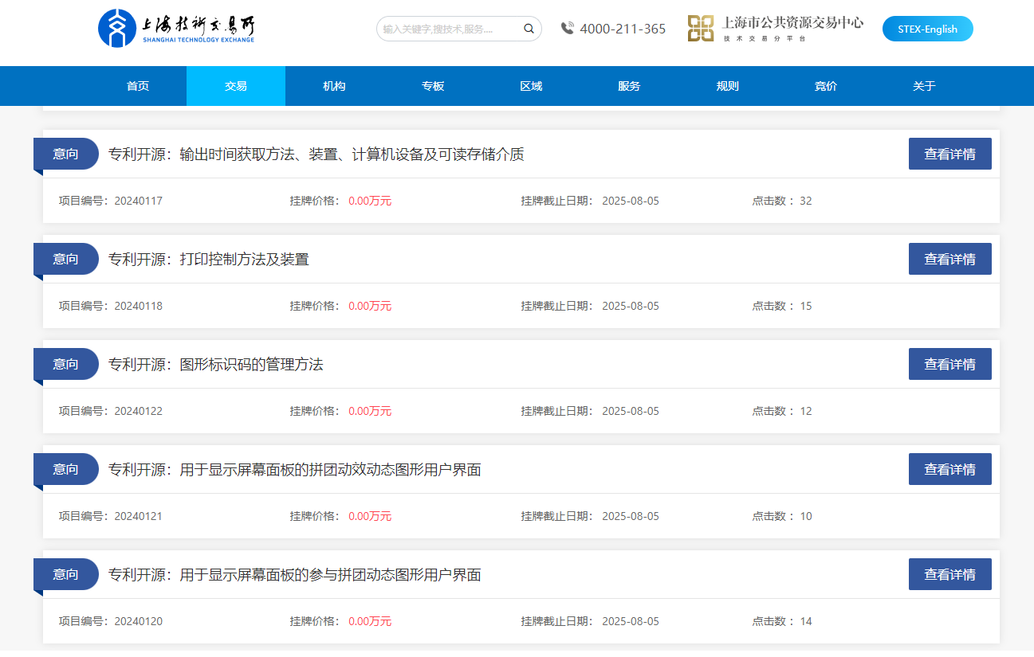Screen dimensions: 1034x657
Task: Click 2025-08-05 deadline of project 20240118
Action: point(631,306)
